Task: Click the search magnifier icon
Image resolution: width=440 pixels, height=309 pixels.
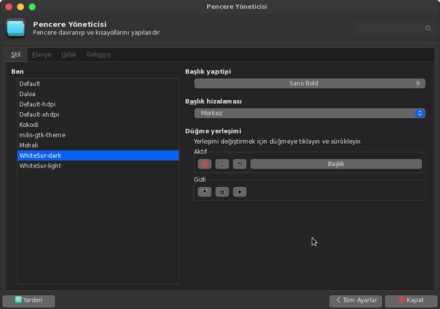Action: [428, 28]
